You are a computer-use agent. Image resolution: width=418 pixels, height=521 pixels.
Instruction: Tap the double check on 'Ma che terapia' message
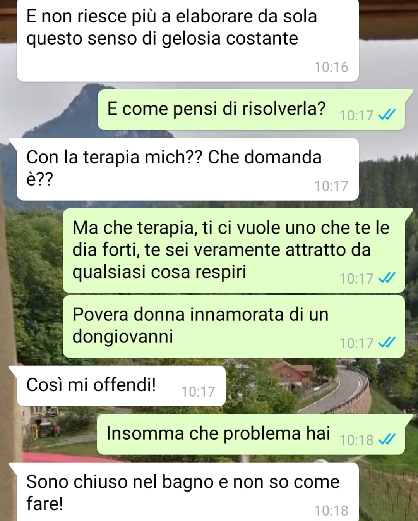pos(387,278)
